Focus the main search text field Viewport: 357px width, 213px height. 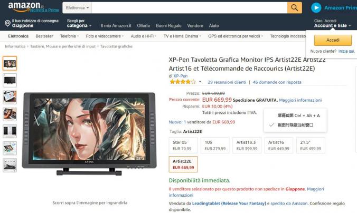click(x=190, y=8)
